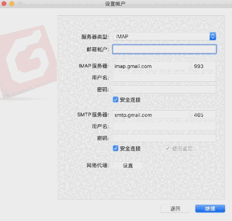This screenshot has width=232, height=221.
Task: Toggle the SMTP 安全连接 checkbox
Action: click(x=115, y=148)
